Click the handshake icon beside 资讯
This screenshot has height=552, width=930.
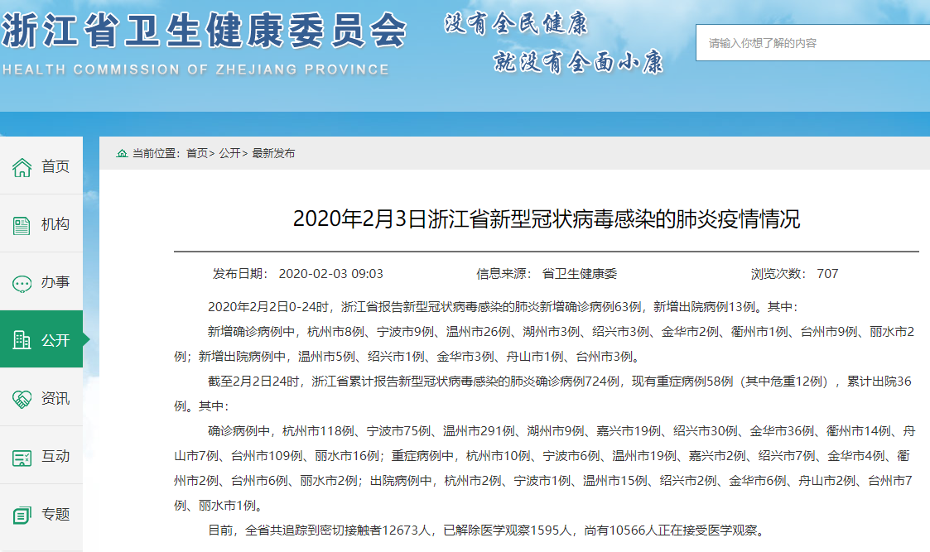(22, 399)
